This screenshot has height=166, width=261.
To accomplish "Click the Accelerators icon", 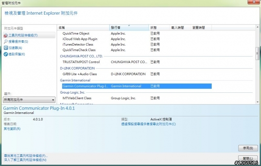I will click(x=6, y=48).
